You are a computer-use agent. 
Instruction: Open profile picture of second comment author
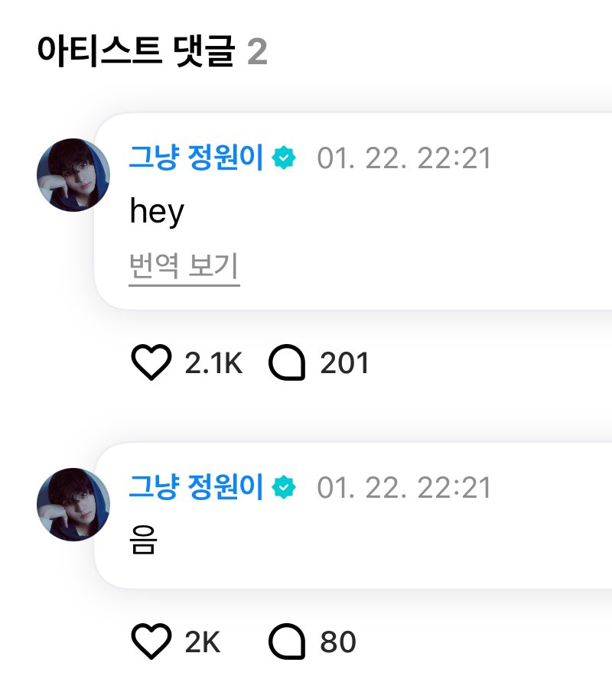(x=73, y=505)
